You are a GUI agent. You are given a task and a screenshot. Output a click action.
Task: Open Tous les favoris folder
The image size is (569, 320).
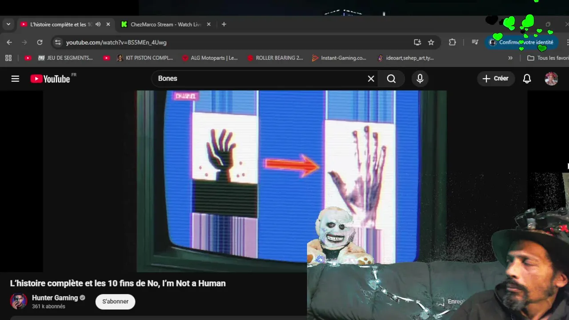[x=548, y=58]
